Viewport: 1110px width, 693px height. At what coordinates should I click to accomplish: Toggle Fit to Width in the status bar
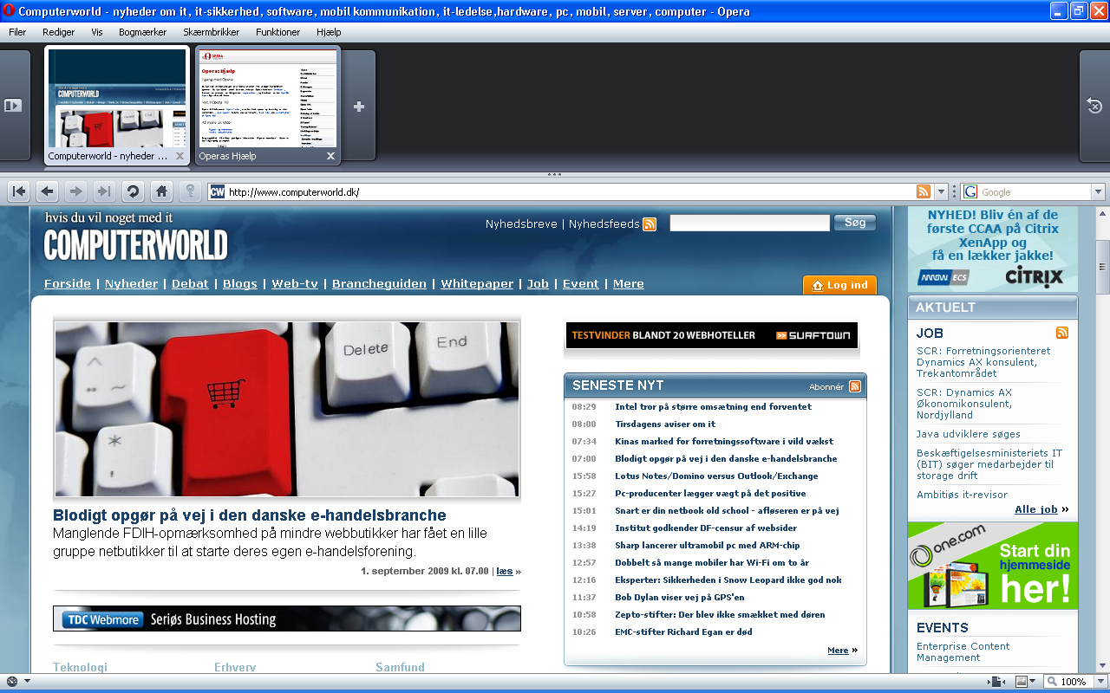tap(997, 681)
